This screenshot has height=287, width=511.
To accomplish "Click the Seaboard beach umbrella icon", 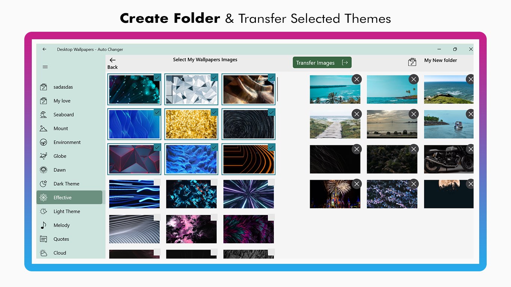I will [x=44, y=115].
